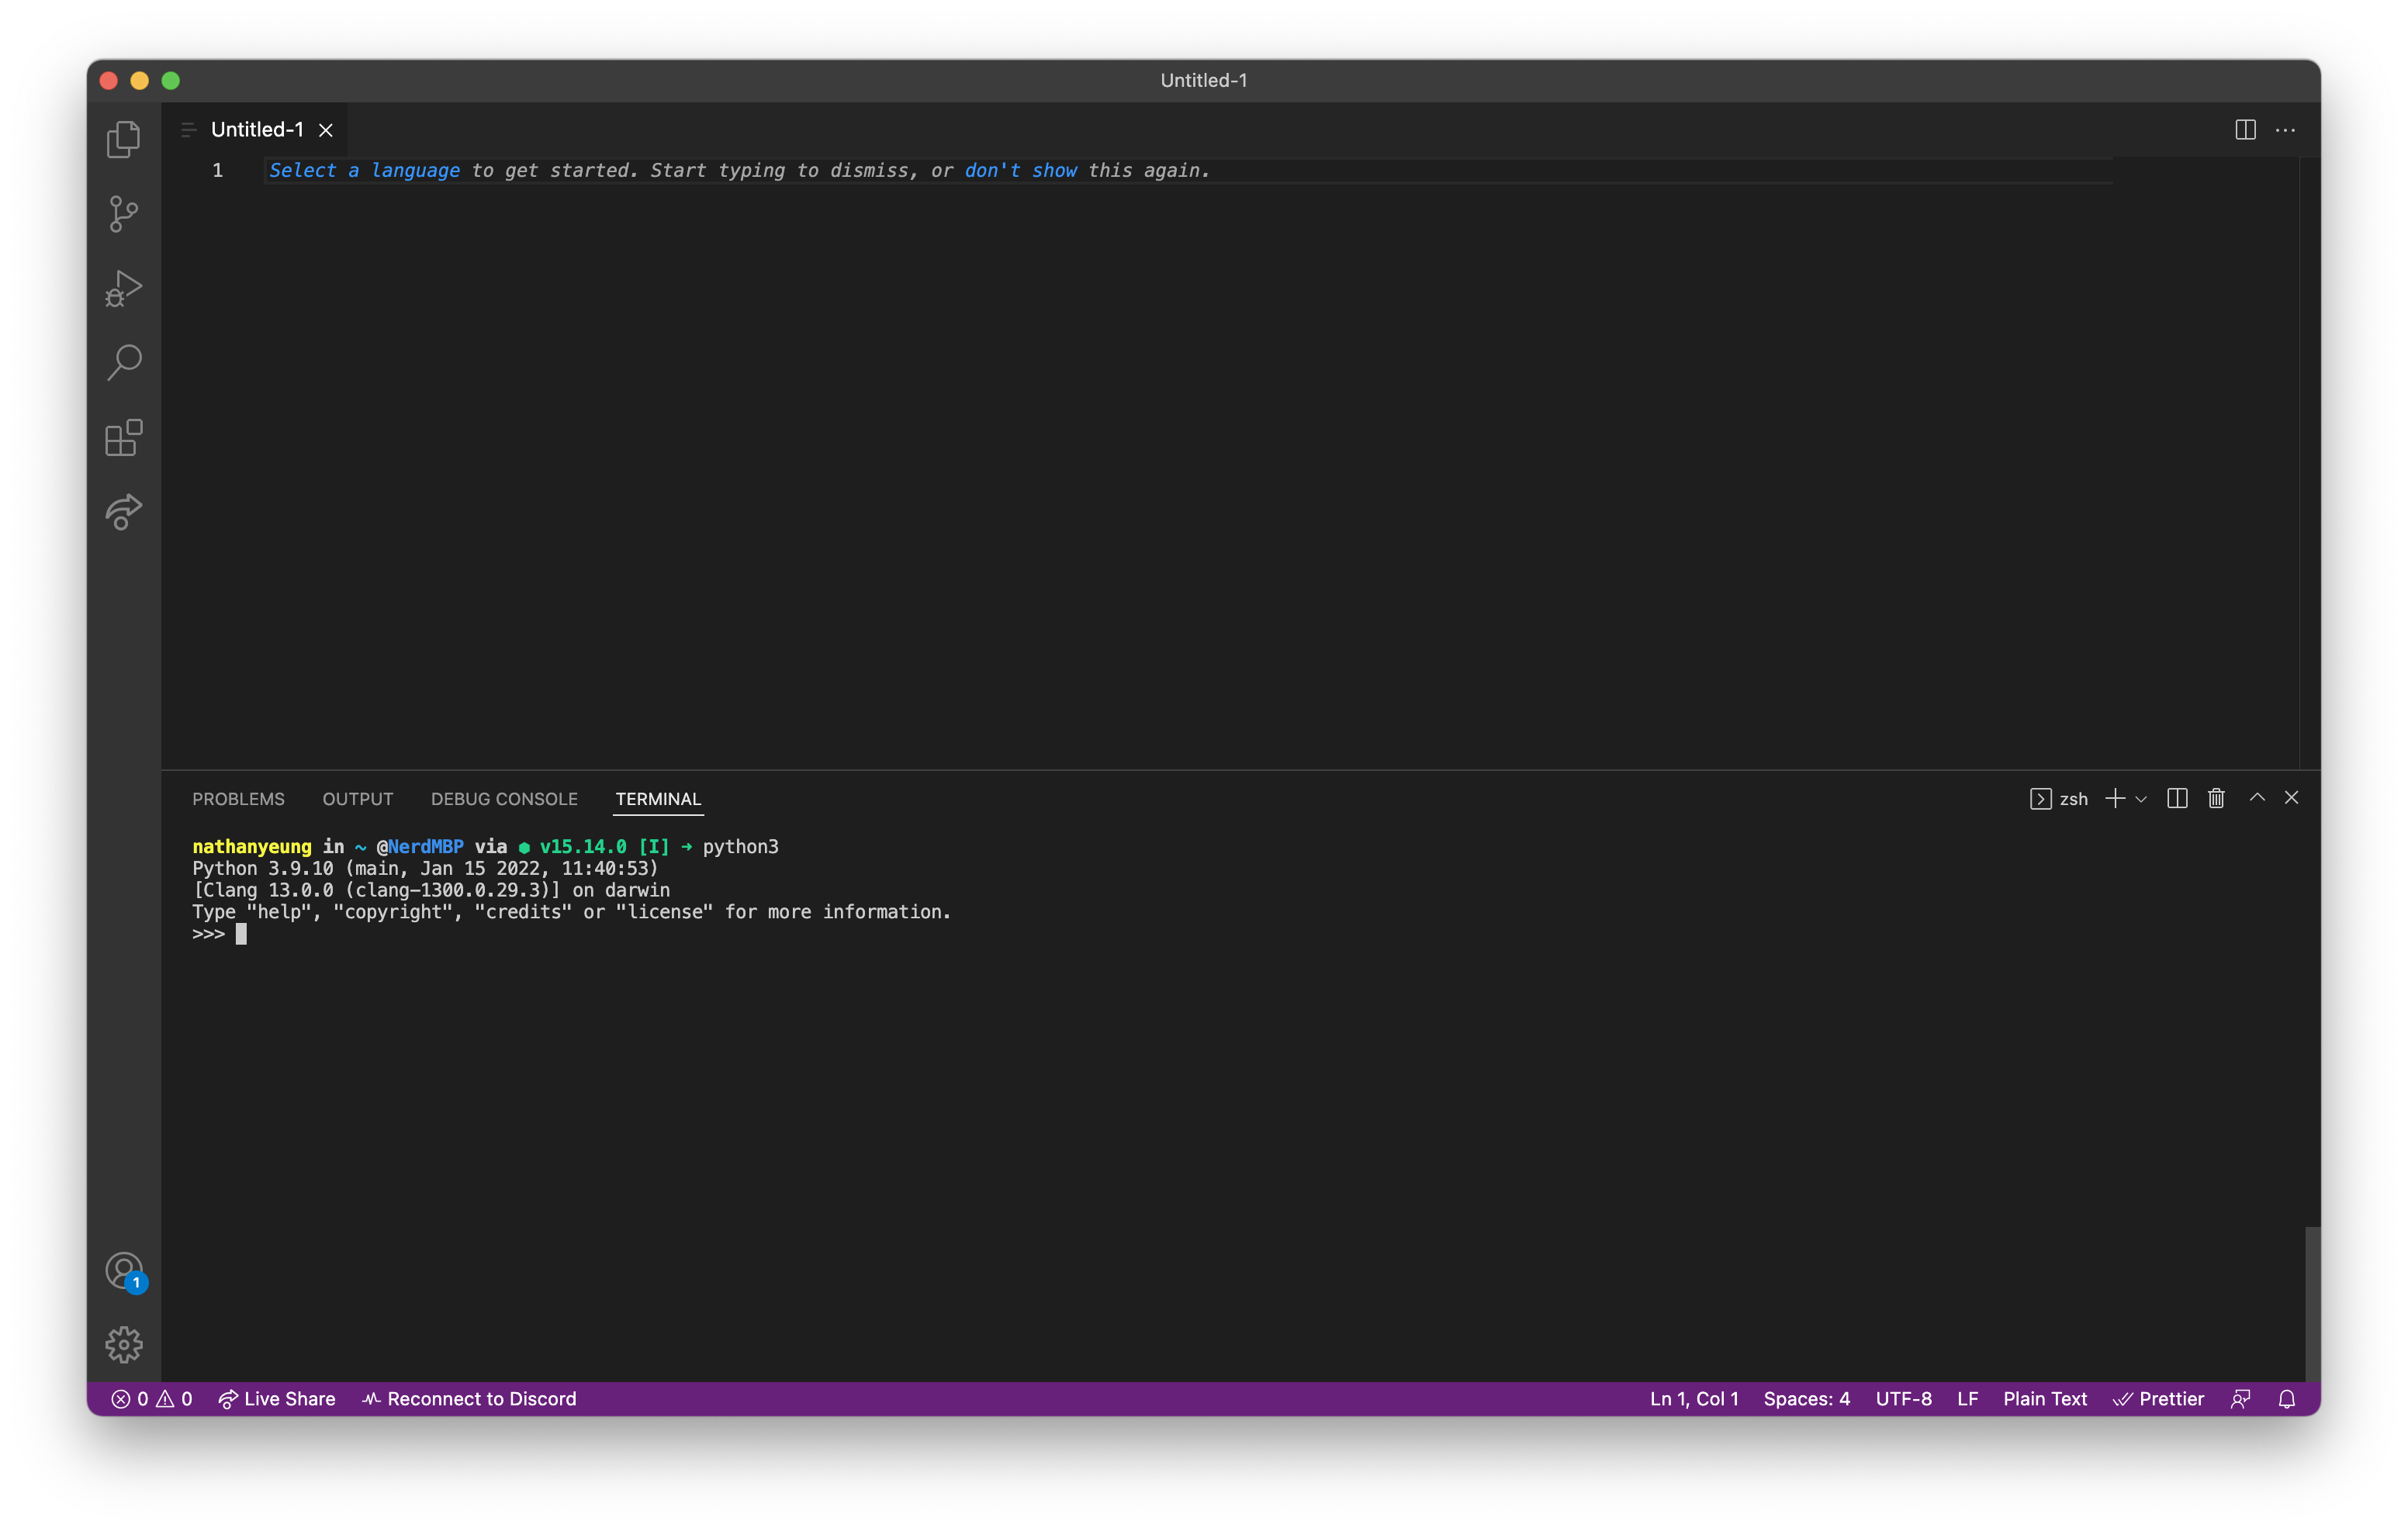Viewport: 2408px width, 1531px height.
Task: Switch to the OUTPUT panel tab
Action: pos(357,799)
